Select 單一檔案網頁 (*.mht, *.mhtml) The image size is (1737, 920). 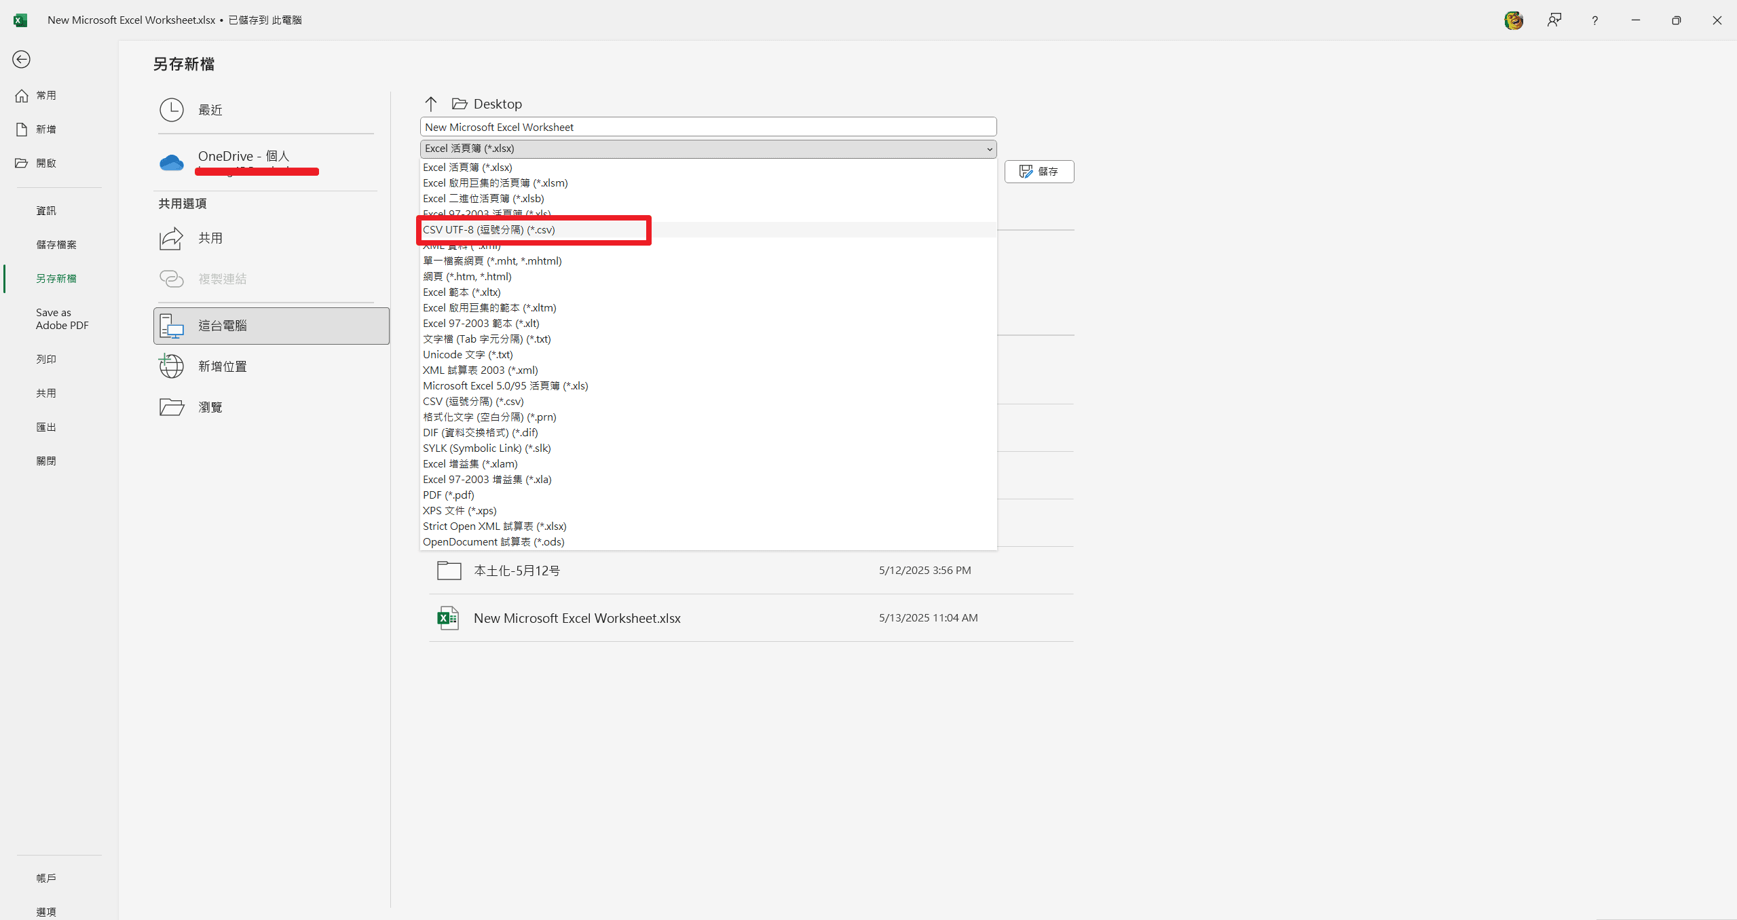[708, 261]
